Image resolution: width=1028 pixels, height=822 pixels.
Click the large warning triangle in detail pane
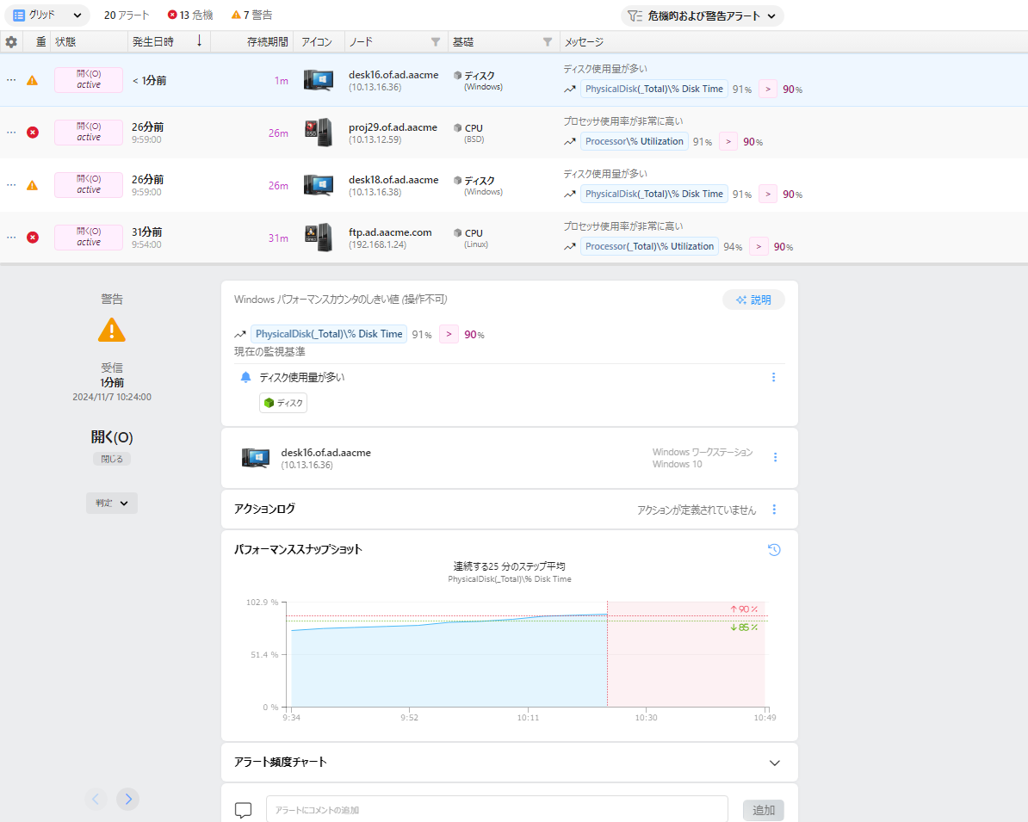click(x=111, y=330)
